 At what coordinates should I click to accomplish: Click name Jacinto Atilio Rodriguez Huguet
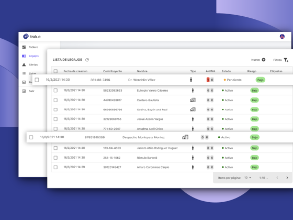157,148
